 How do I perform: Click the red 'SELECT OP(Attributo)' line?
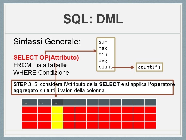[46, 58]
